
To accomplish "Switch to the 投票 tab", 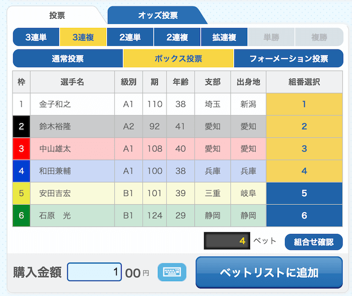I will pos(57,15).
